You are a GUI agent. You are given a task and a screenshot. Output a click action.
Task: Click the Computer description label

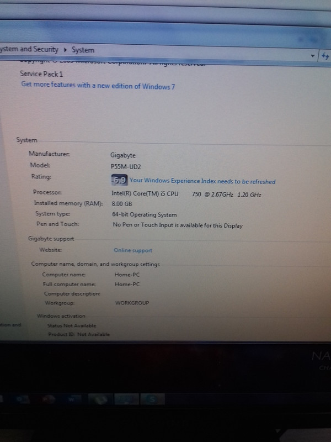72,294
